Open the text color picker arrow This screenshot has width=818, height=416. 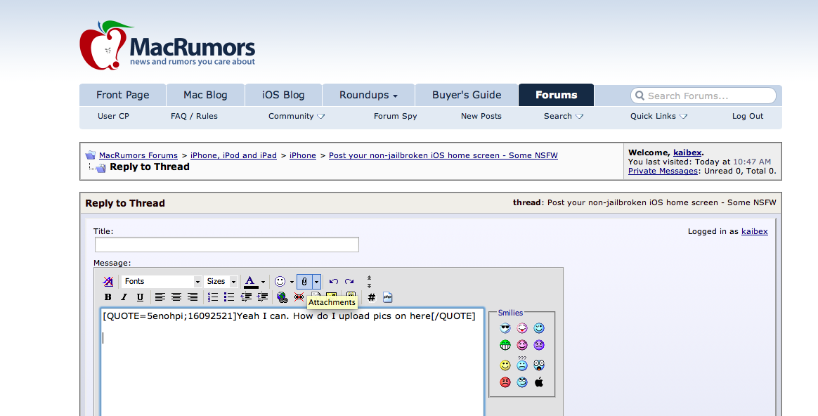click(x=263, y=282)
